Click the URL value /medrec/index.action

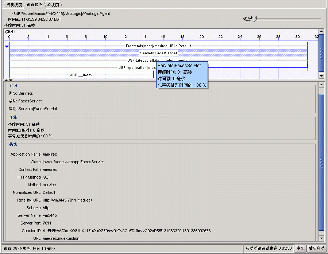61,238
